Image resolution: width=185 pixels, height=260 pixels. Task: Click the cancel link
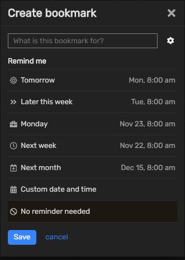point(56,237)
